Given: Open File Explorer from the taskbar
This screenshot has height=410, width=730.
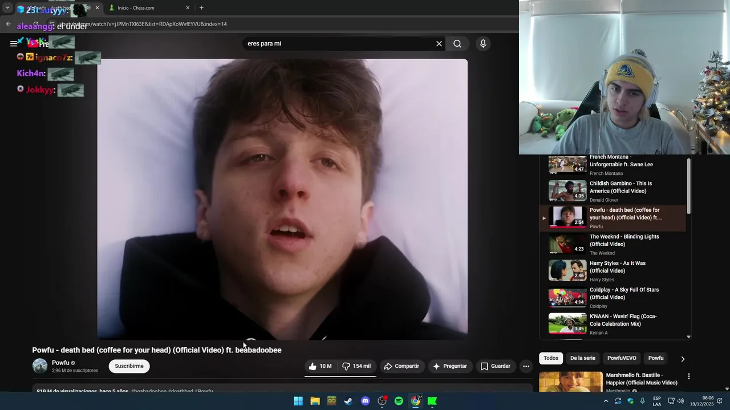Looking at the screenshot, I should [x=315, y=401].
